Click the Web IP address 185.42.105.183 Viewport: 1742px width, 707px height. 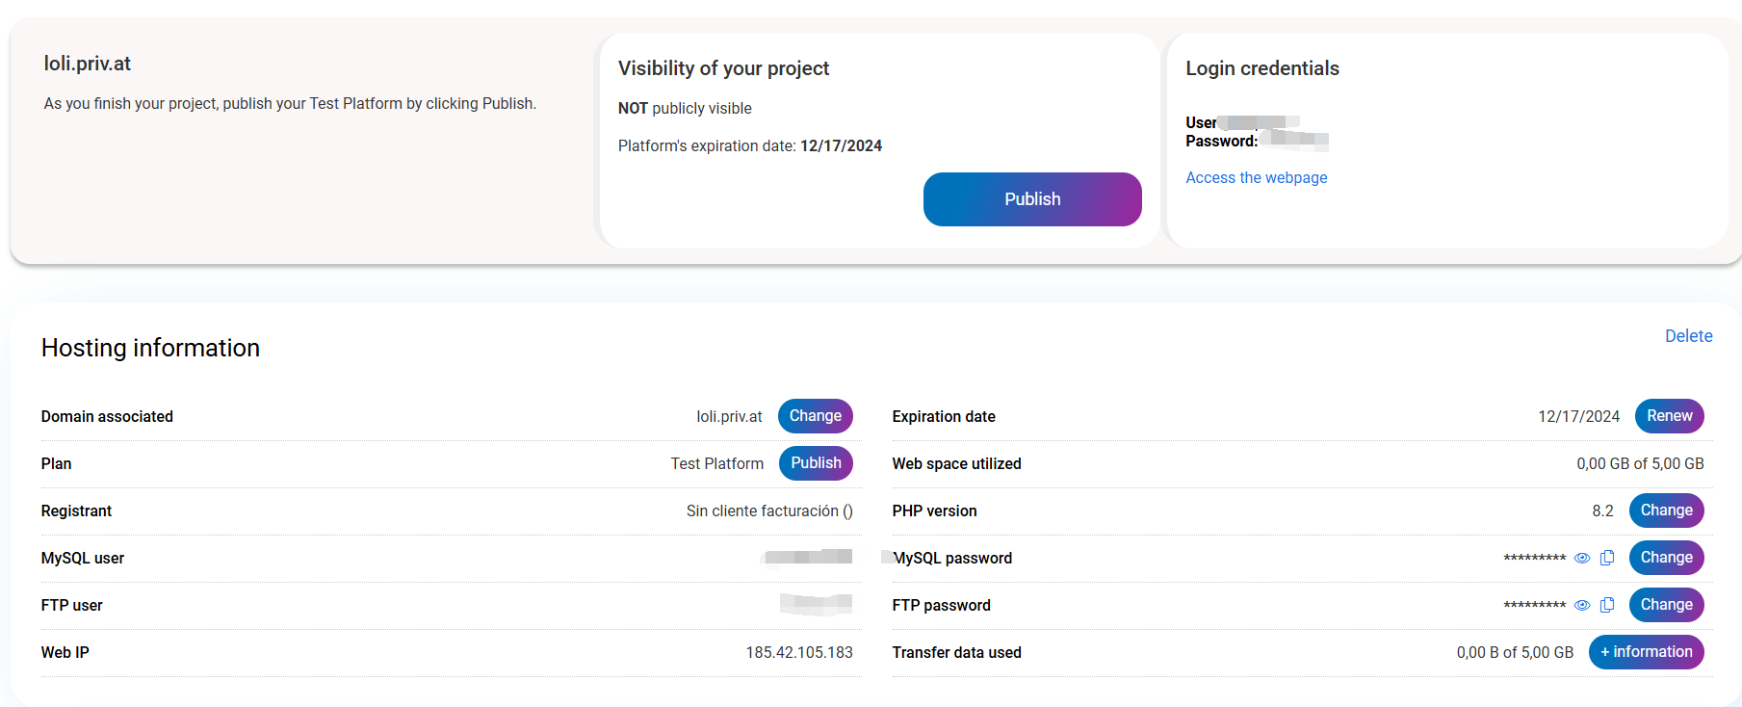799,653
